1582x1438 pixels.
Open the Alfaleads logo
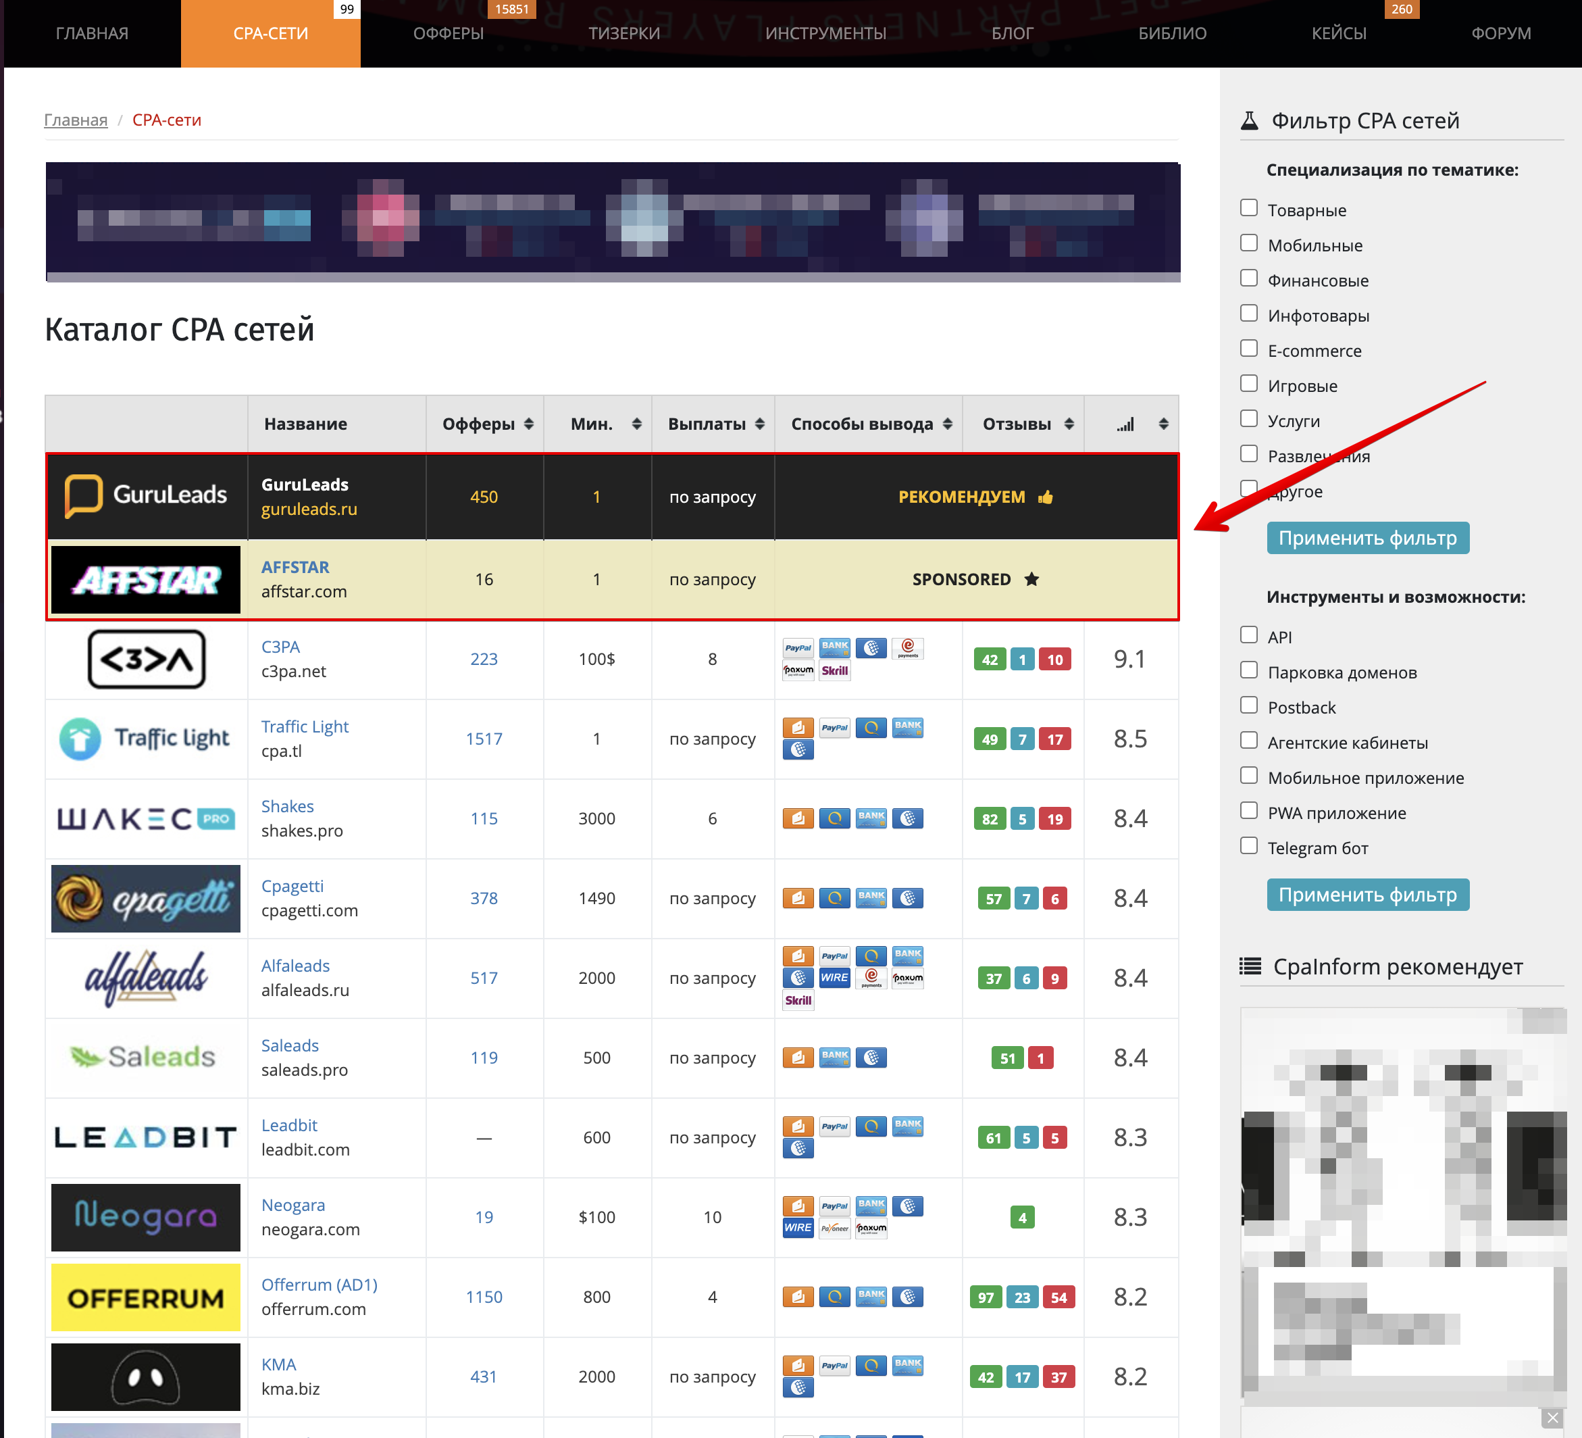pyautogui.click(x=146, y=978)
